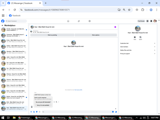The image size is (160, 120).
Task: Search in conversation with the magnifier icon
Action: point(140,37)
